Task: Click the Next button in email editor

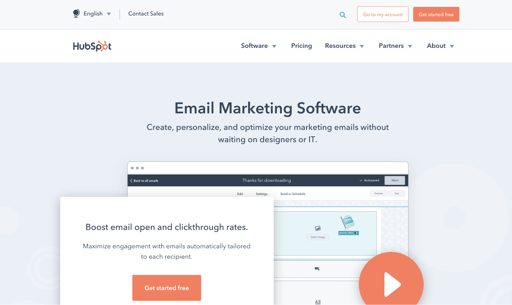Action: click(394, 180)
